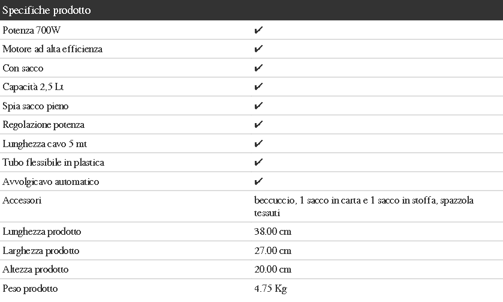Click the 27.00 cm width value
The width and height of the screenshot is (503, 302).
click(273, 250)
